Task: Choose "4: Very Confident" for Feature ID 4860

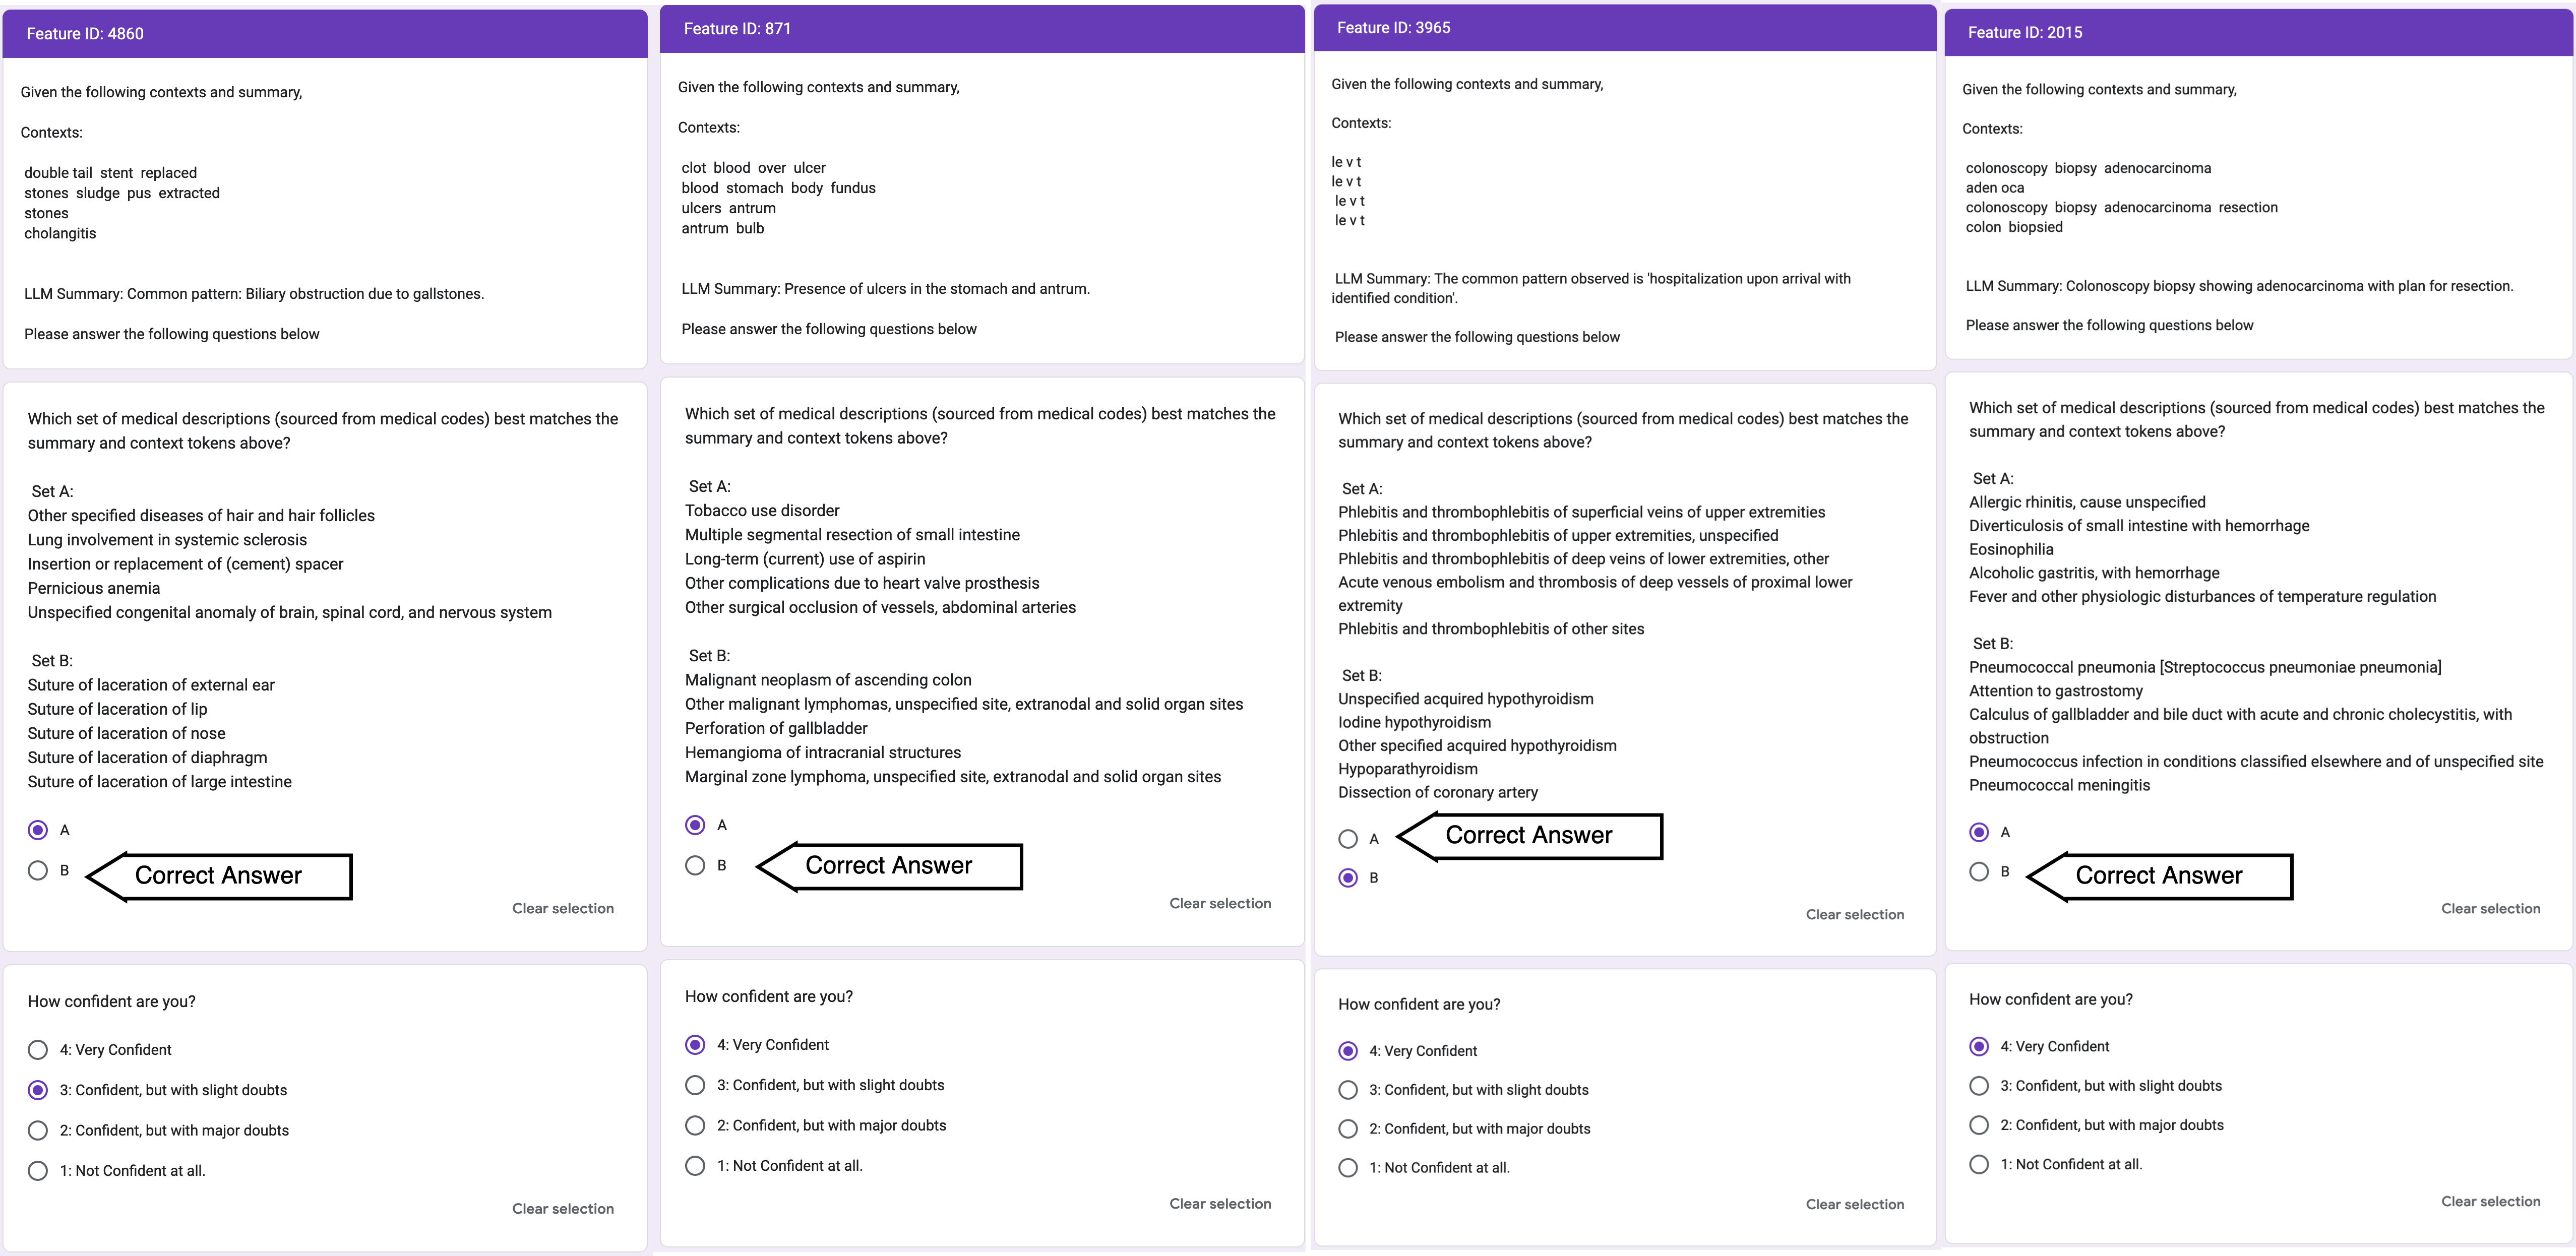Action: [38, 1050]
